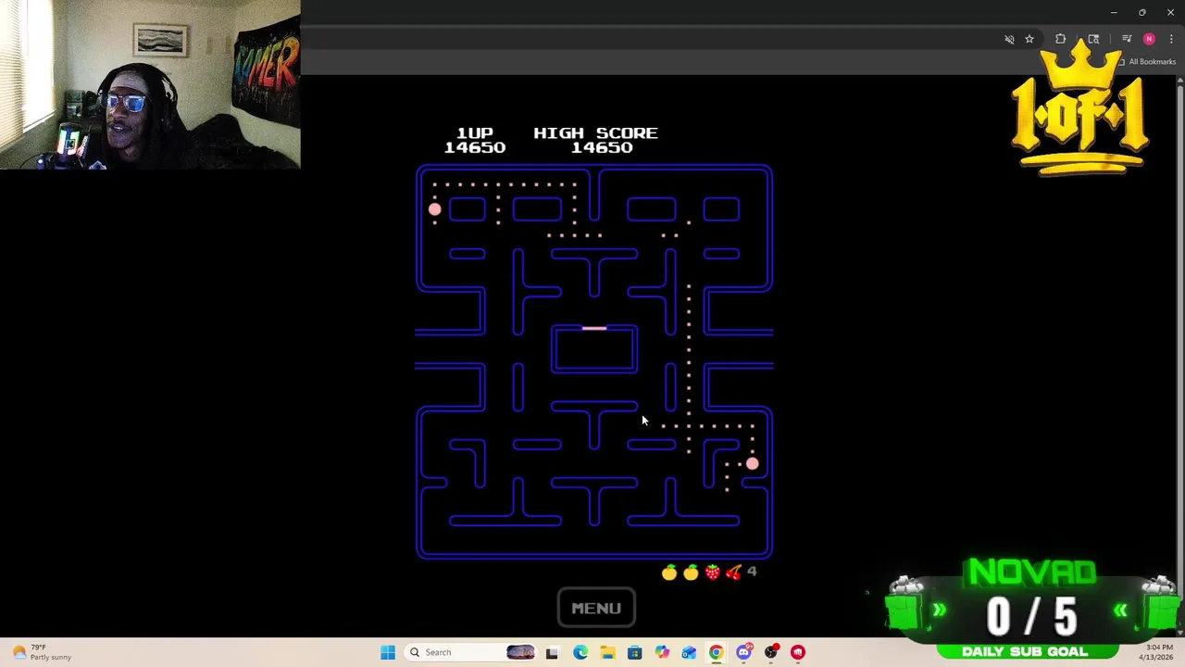Open the media controls music icon
The width and height of the screenshot is (1185, 667).
(x=1127, y=39)
